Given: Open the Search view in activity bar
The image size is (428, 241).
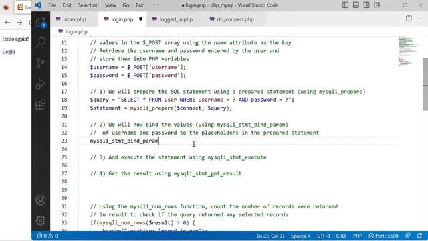Looking at the screenshot, I should point(41,42).
